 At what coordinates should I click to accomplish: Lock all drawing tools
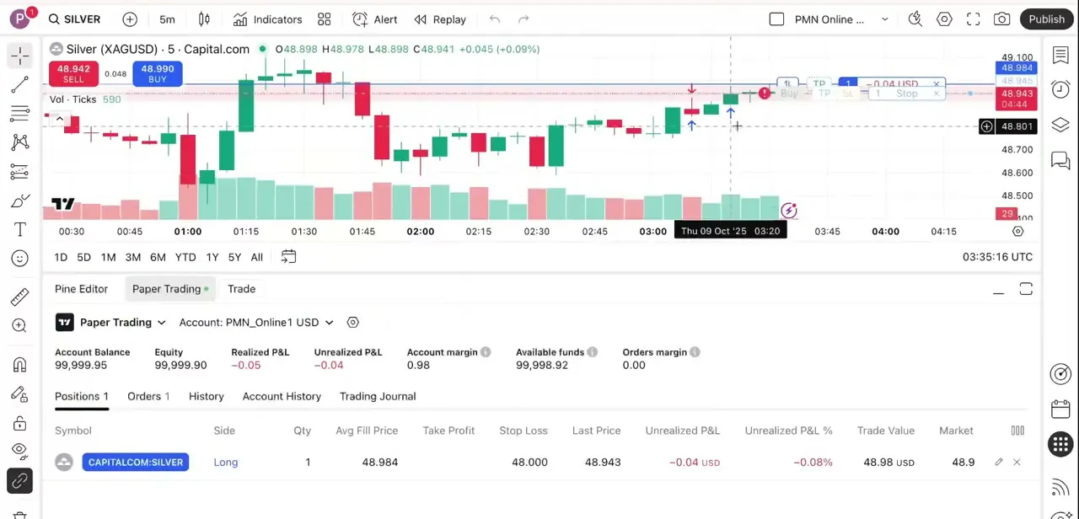(20, 423)
